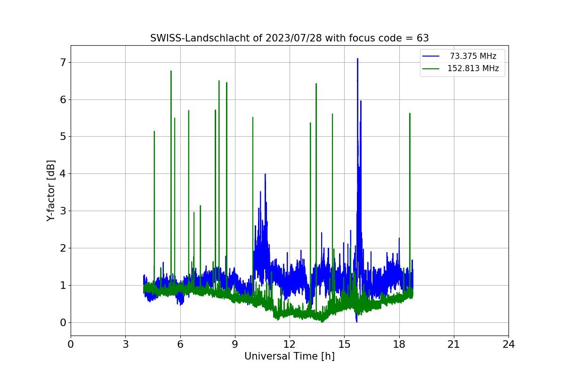The height and width of the screenshot is (377, 565).
Task: Click the Y-factor [dB] axis label
Action: (x=51, y=190)
